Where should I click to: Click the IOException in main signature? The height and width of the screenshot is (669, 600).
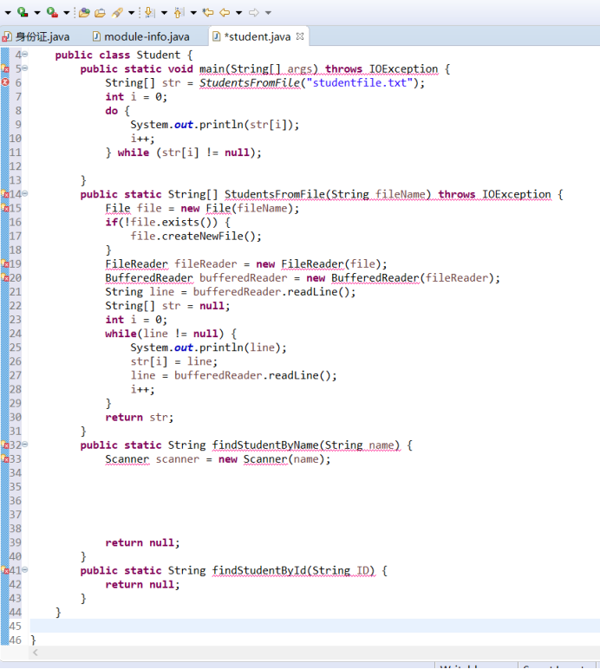[x=404, y=68]
